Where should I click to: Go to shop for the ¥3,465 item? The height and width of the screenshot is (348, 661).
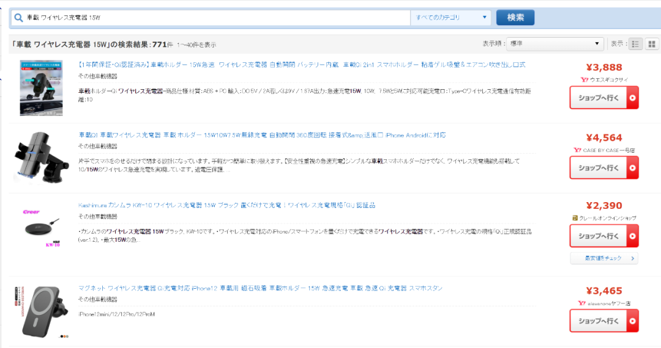click(604, 321)
